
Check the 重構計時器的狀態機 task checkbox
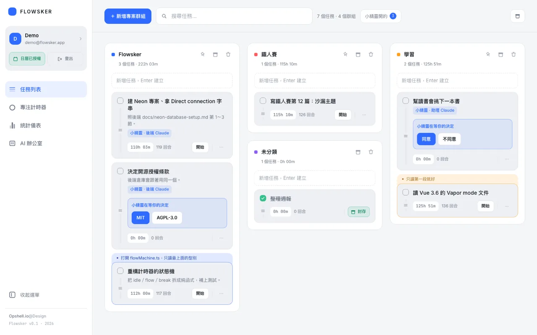pos(120,271)
